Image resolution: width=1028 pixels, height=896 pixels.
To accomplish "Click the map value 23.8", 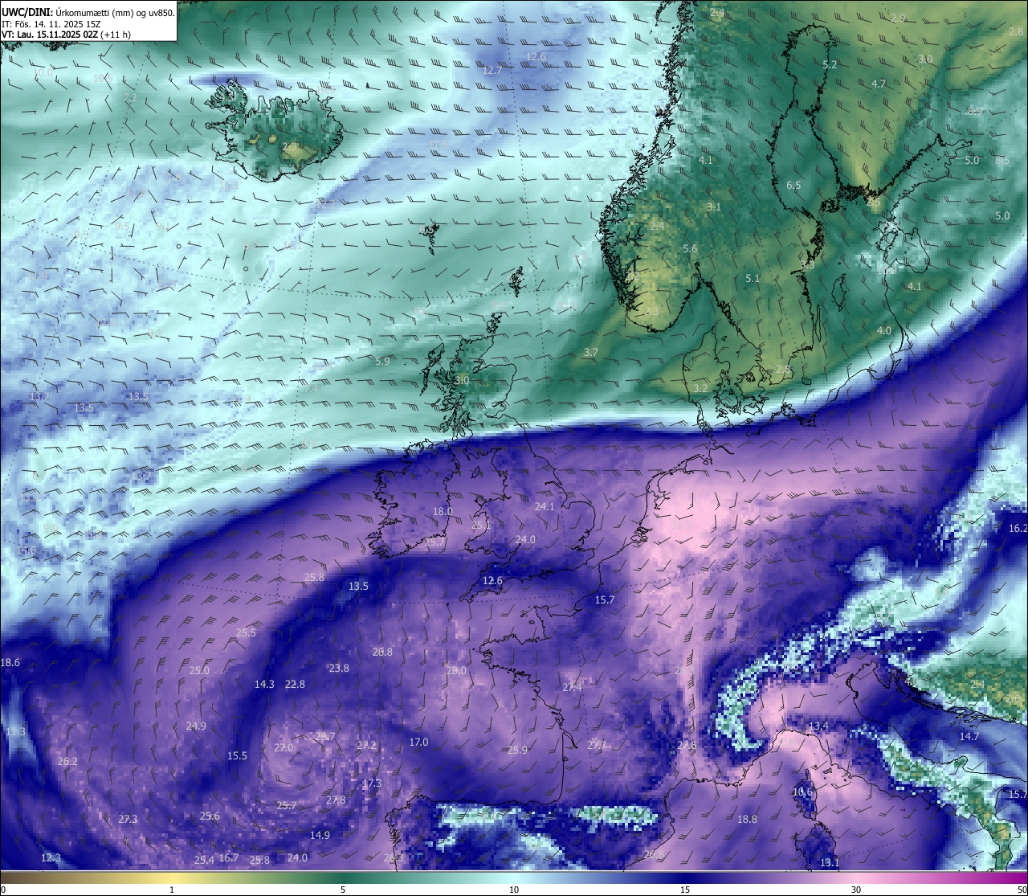I will pyautogui.click(x=339, y=669).
